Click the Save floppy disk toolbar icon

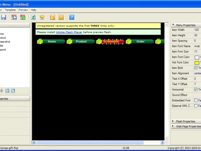click(4, 17)
